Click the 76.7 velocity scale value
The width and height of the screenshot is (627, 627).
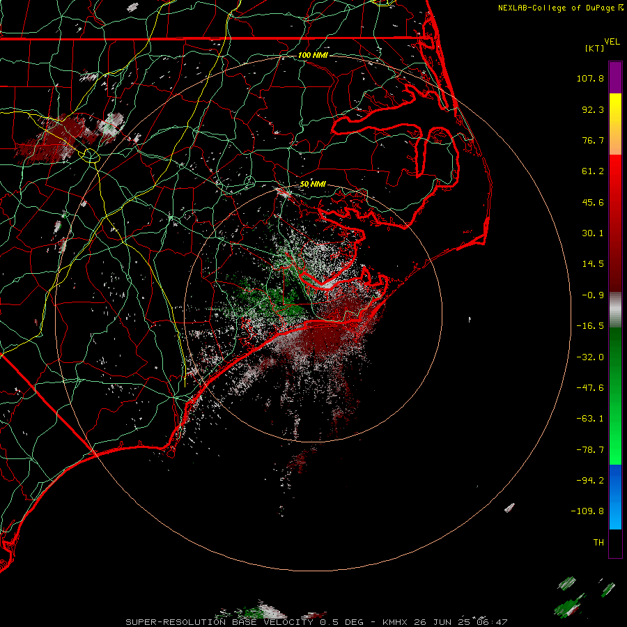tap(593, 140)
